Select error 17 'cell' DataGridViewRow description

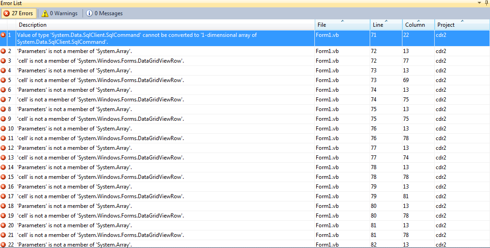point(100,196)
